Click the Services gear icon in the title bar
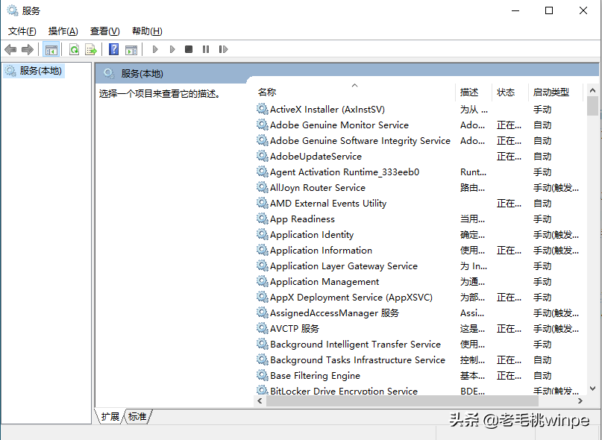 pos(13,10)
